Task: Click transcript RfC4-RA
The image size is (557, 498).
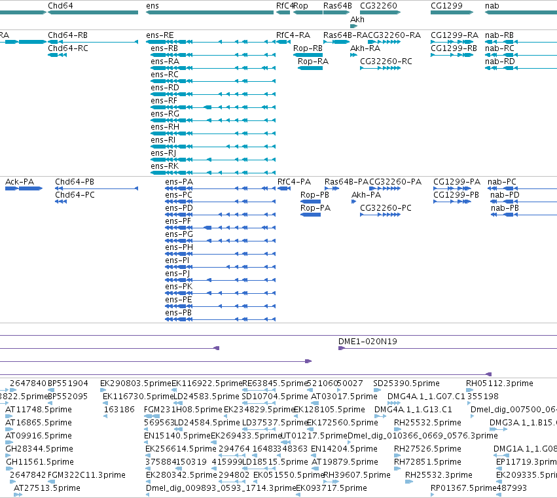Action: tap(293, 35)
